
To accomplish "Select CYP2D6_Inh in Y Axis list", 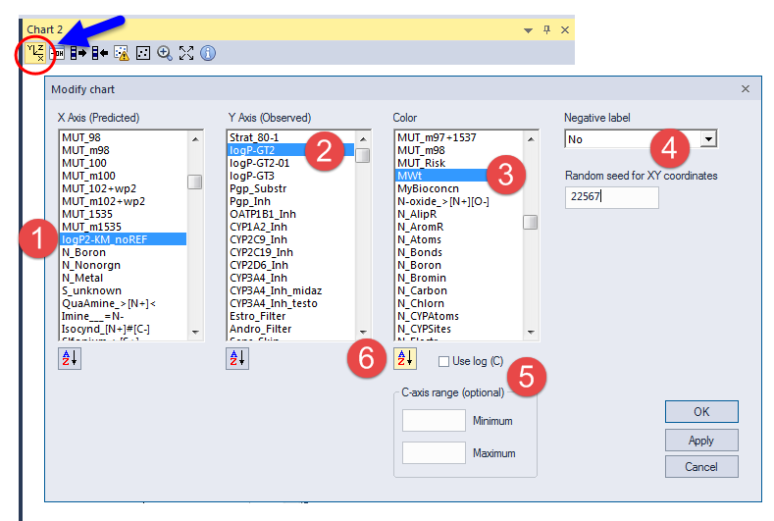I will [x=290, y=265].
